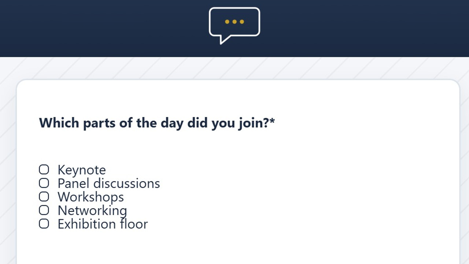Click the leftmost yellow dot in bubble

click(x=227, y=22)
